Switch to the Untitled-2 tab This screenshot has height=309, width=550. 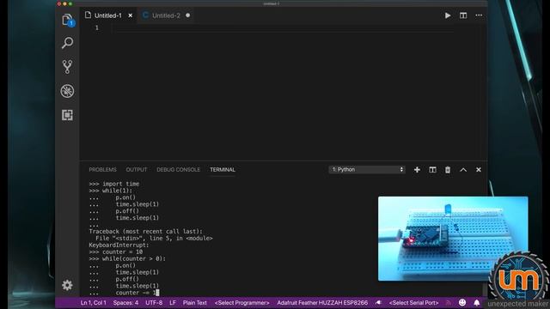click(166, 15)
